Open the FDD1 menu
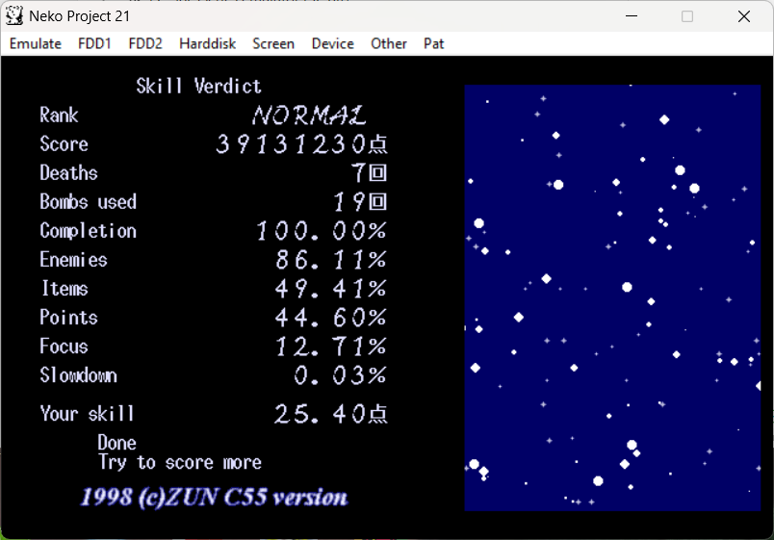The image size is (774, 540). [x=94, y=44]
